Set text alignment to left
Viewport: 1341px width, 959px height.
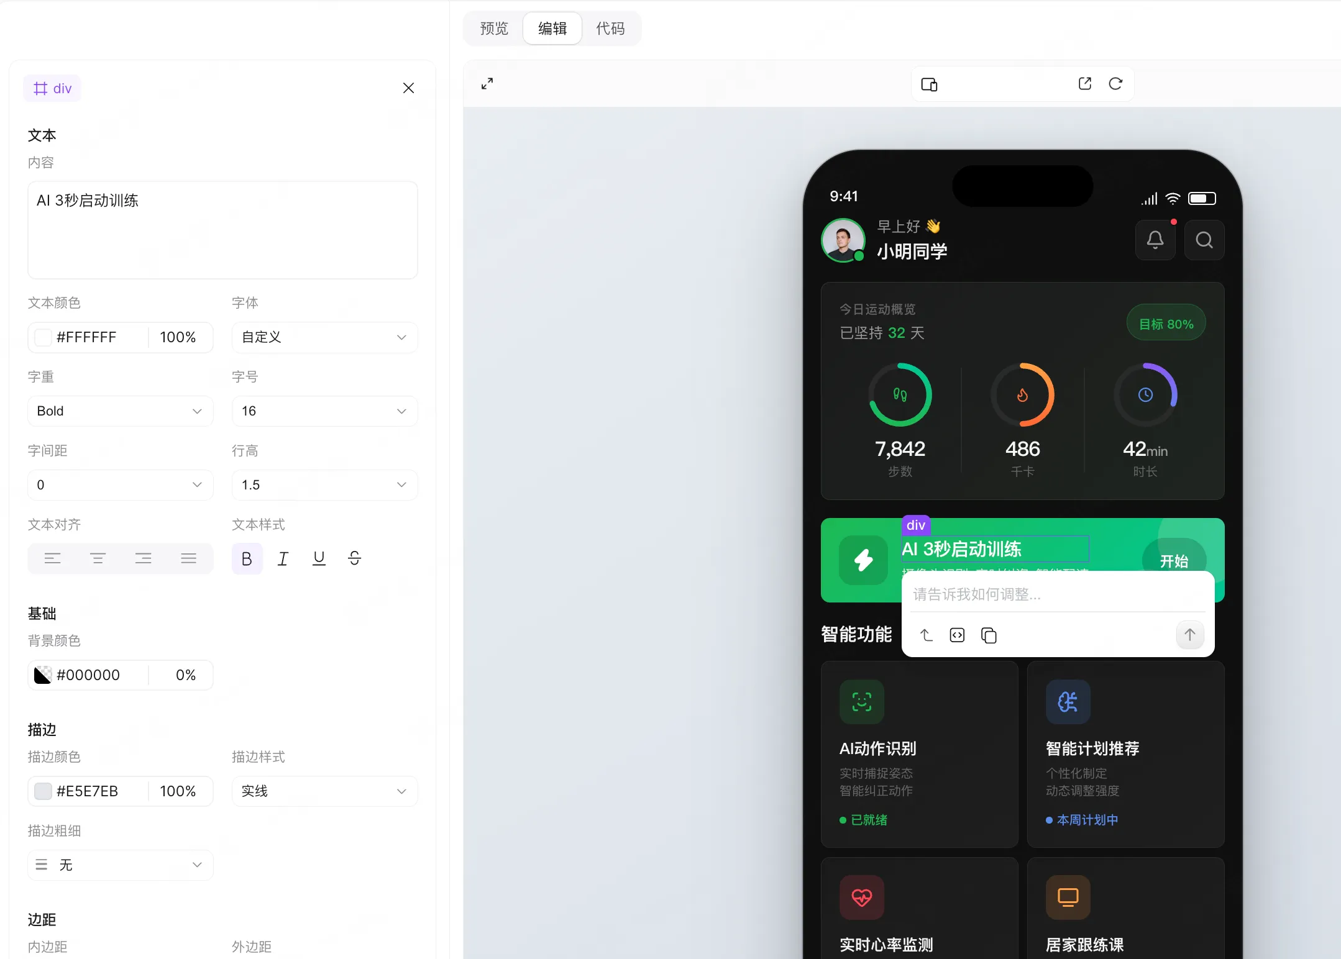point(53,558)
